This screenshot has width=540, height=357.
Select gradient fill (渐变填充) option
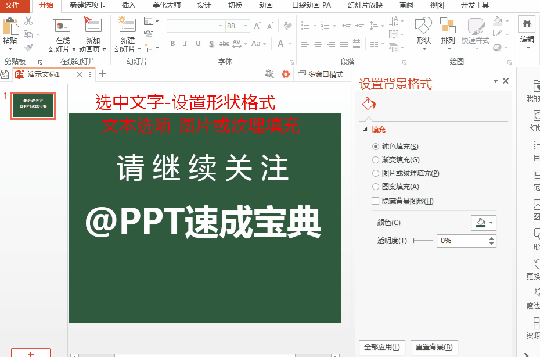(x=375, y=160)
